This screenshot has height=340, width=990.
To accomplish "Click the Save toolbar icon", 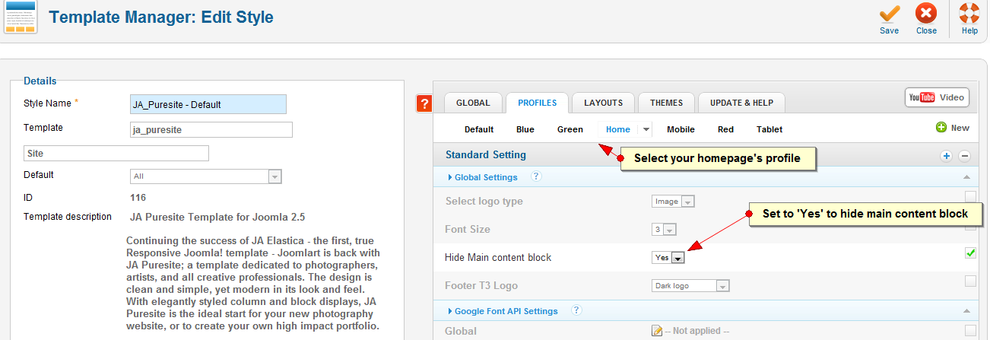I will tap(889, 17).
